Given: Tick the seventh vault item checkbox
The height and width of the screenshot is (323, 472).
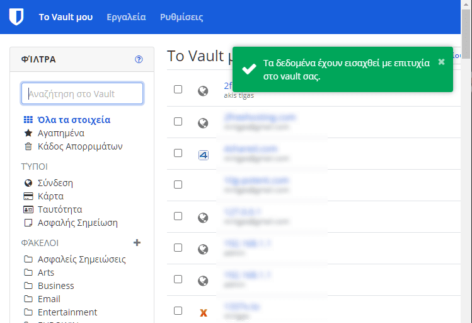Looking at the screenshot, I should click(178, 279).
